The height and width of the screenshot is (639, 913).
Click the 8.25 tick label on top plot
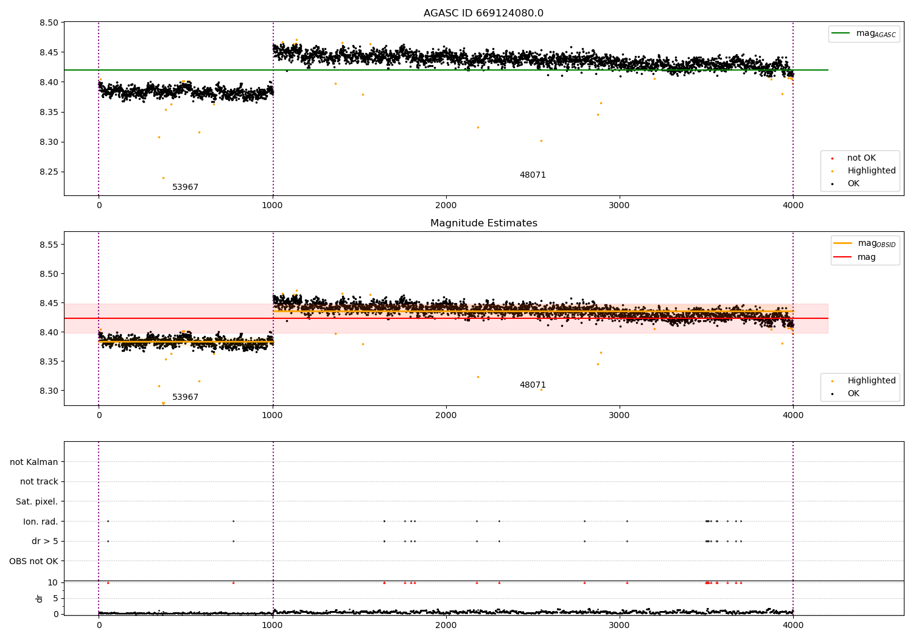(x=49, y=172)
